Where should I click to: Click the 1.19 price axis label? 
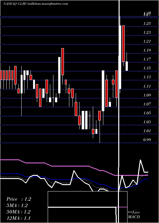[x=147, y=50]
